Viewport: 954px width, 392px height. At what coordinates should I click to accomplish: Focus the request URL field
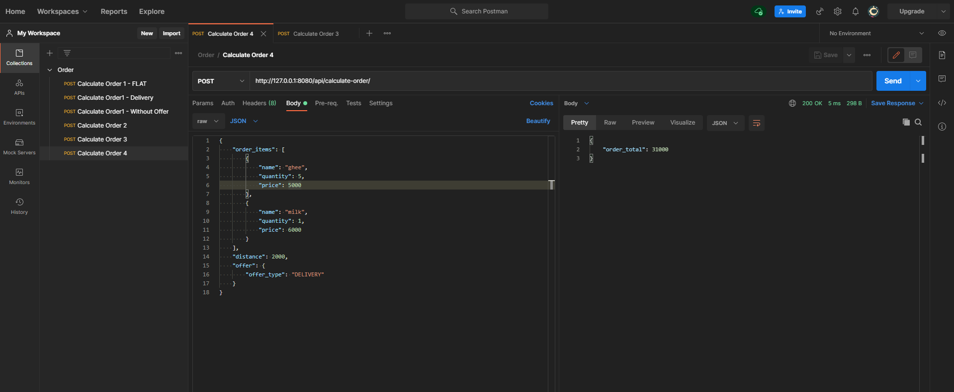561,81
